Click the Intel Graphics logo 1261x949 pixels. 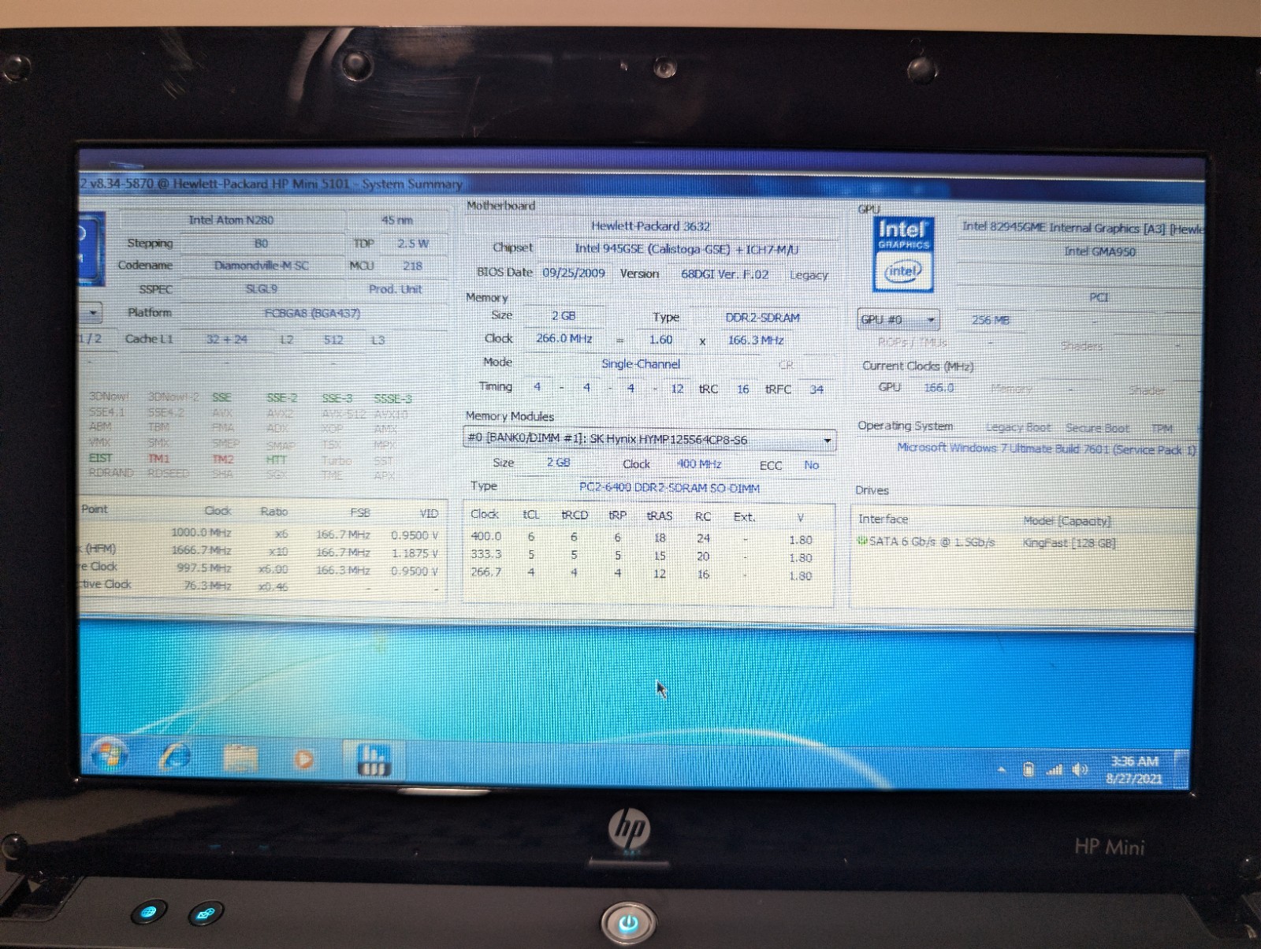pos(904,254)
